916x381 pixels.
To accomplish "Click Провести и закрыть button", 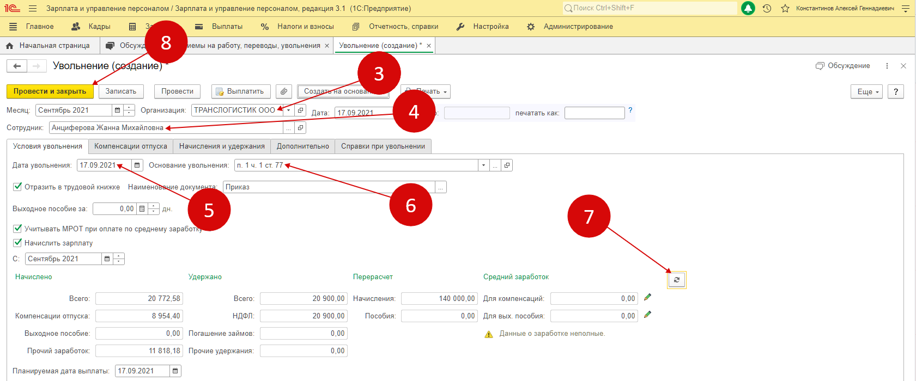I will click(50, 91).
